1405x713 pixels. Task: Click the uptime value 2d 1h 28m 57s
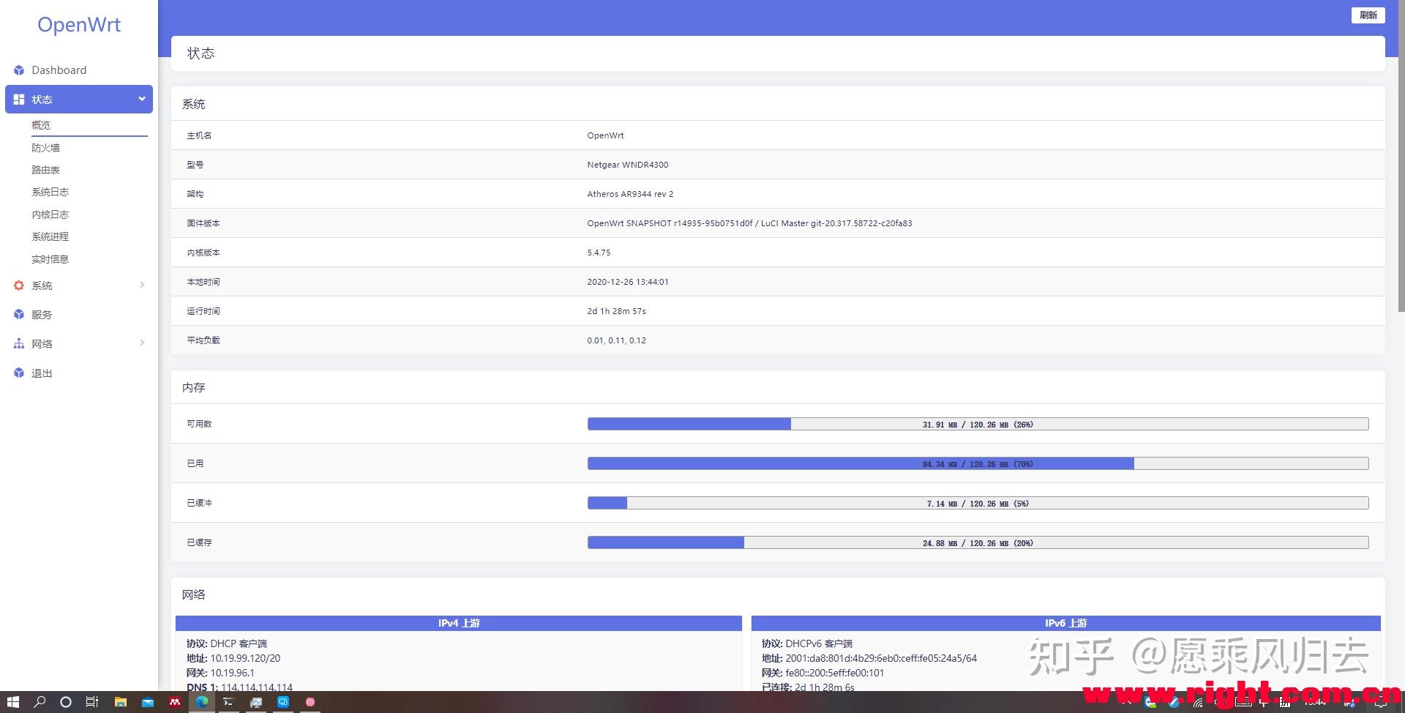[x=616, y=311]
